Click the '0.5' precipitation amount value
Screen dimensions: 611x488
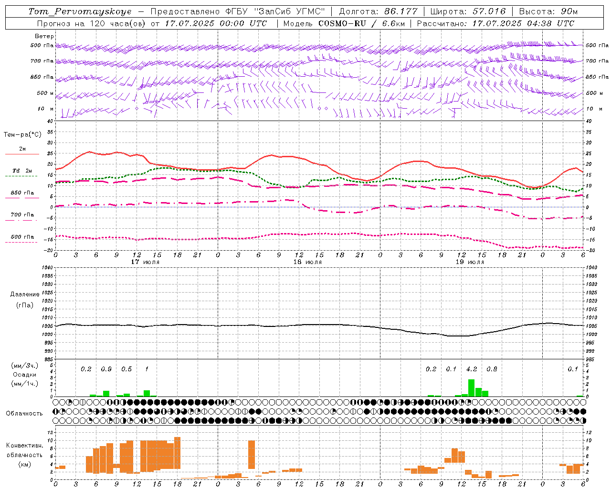pyautogui.click(x=126, y=369)
